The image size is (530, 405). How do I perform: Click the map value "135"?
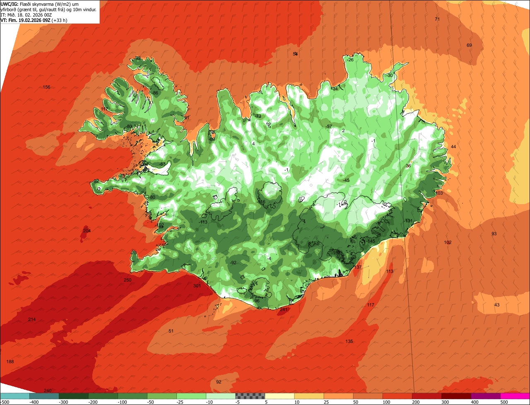(349, 341)
